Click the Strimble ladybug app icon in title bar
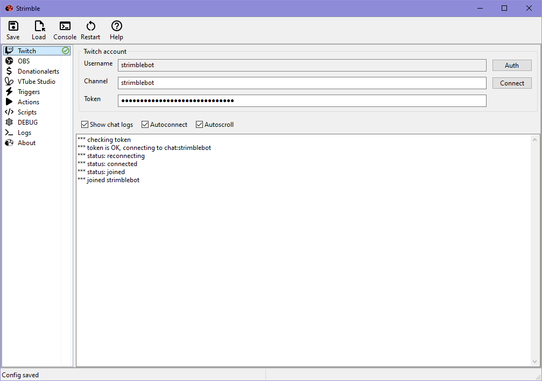 click(x=9, y=8)
